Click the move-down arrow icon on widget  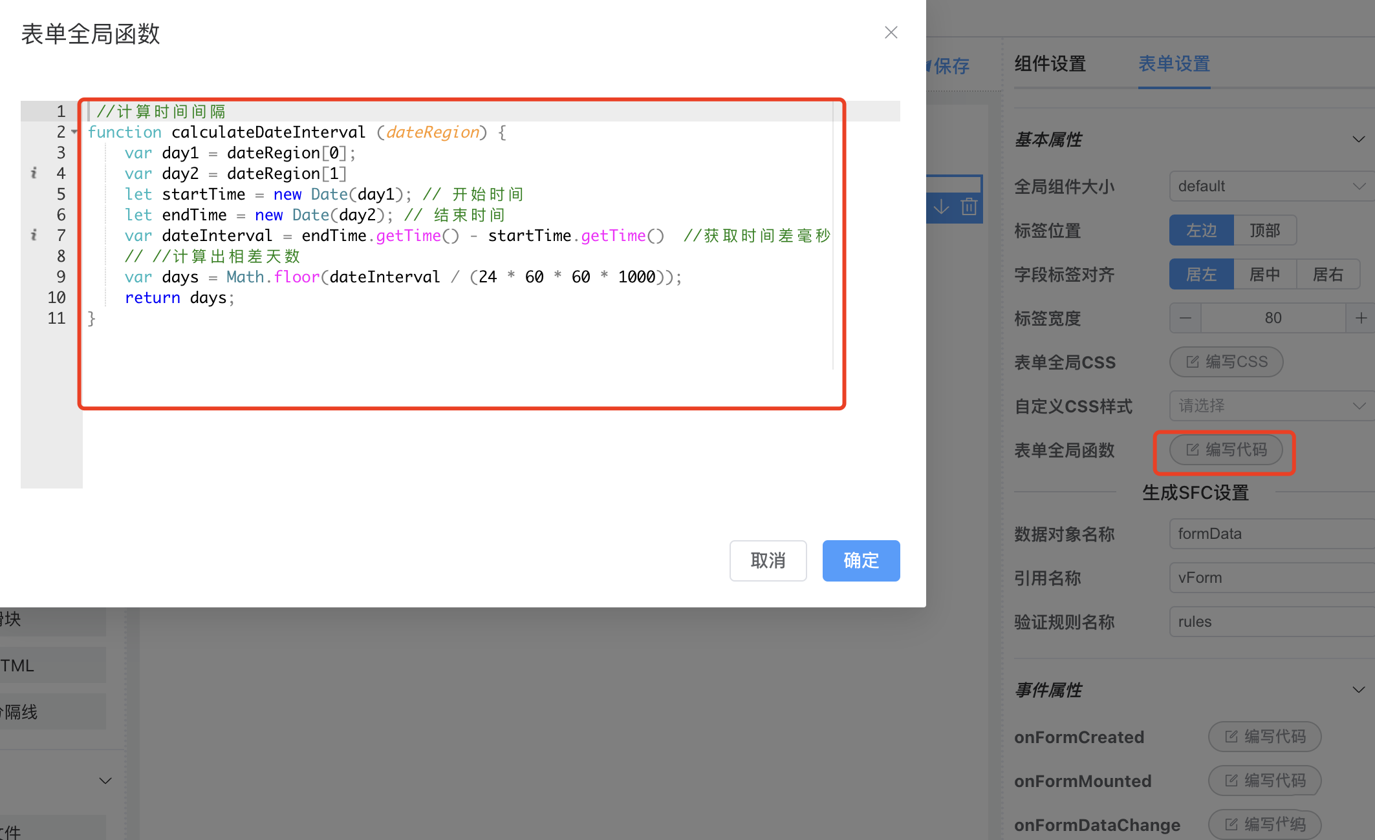click(x=941, y=207)
